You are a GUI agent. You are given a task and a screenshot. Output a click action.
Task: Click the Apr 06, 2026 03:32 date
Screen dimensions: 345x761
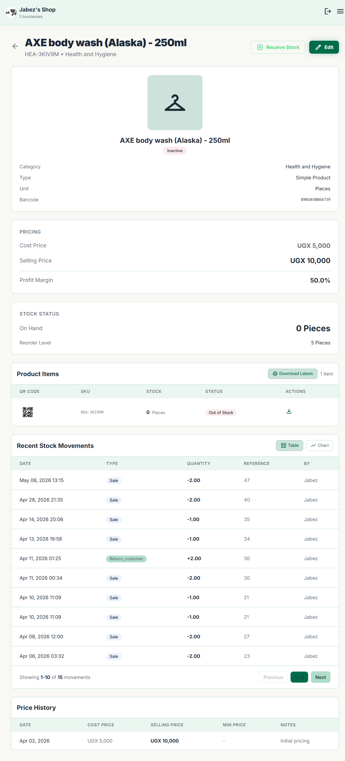(42, 656)
